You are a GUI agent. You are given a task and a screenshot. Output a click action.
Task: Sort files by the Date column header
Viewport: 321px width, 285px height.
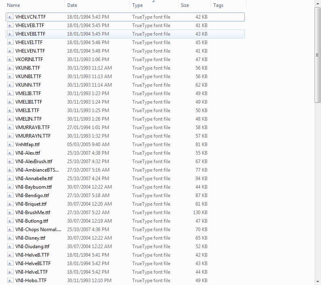[x=72, y=5]
